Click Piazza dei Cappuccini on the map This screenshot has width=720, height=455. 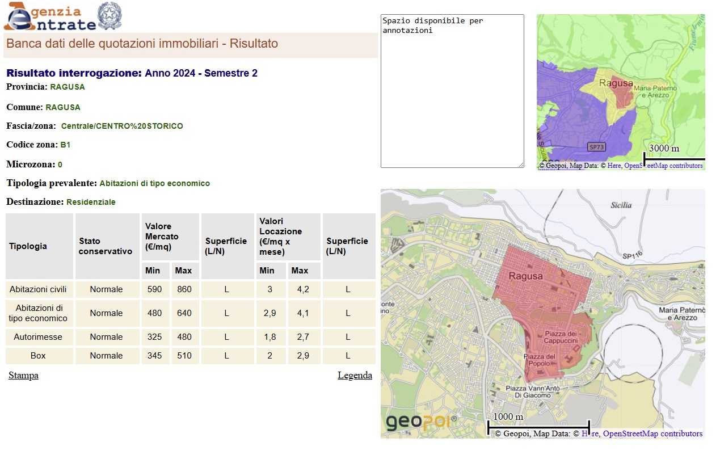[561, 338]
